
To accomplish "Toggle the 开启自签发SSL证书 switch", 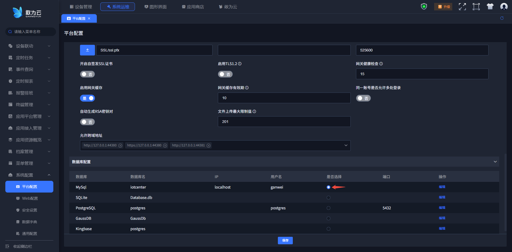I will 87,74.
